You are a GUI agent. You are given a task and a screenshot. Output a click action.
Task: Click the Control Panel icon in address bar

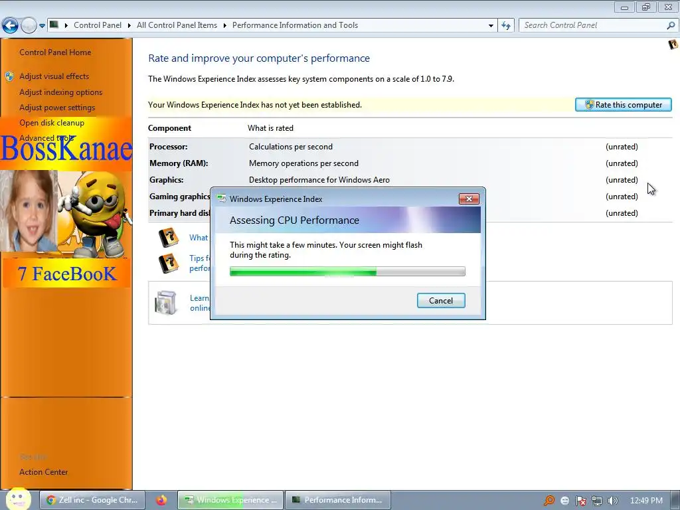(x=54, y=25)
